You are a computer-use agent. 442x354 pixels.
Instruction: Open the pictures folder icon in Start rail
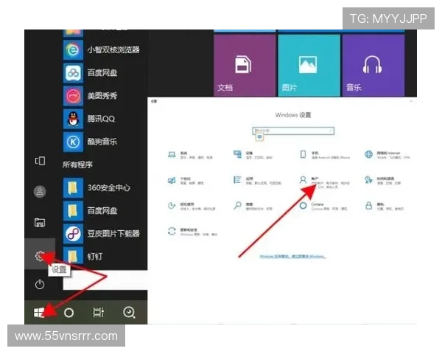[x=40, y=223]
